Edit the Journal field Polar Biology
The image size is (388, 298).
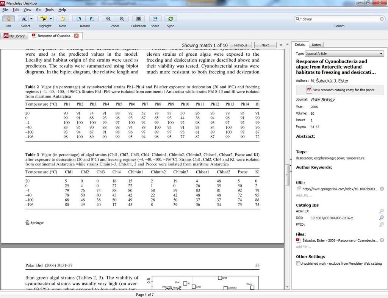(323, 100)
